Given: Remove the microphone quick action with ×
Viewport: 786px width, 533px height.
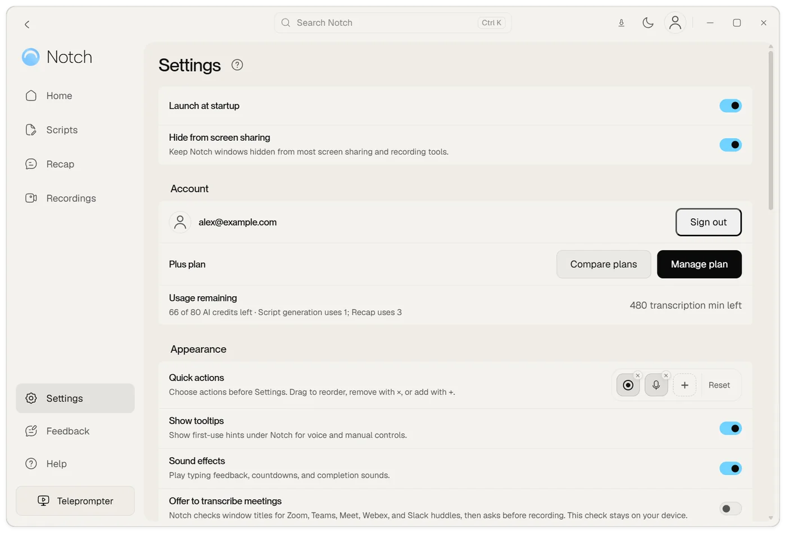Looking at the screenshot, I should coord(666,375).
